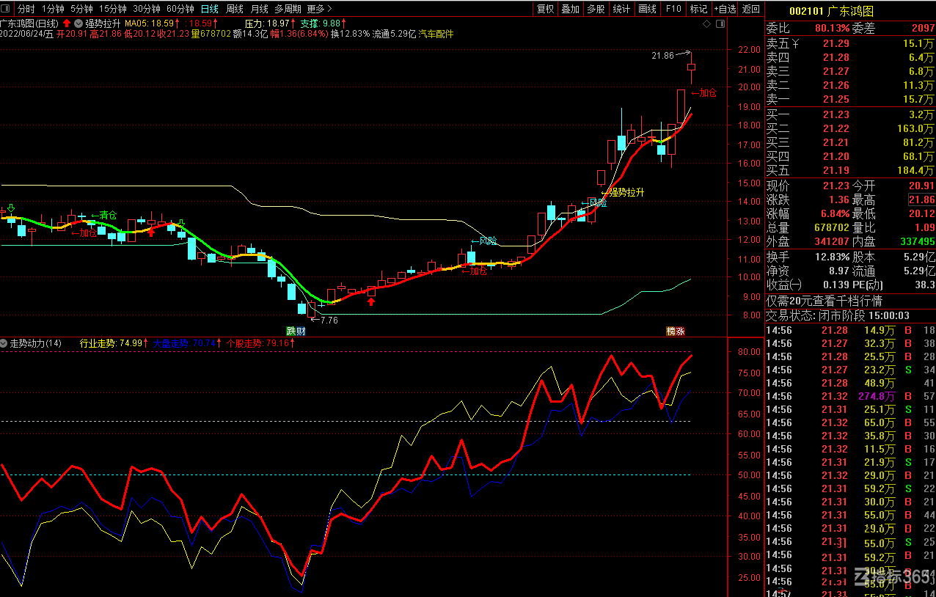Click the 买五 order book row
Image resolution: width=936 pixels, height=597 pixels.
click(850, 170)
